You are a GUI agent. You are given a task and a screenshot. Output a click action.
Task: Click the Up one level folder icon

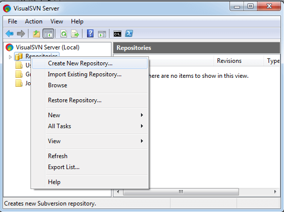coord(36,33)
